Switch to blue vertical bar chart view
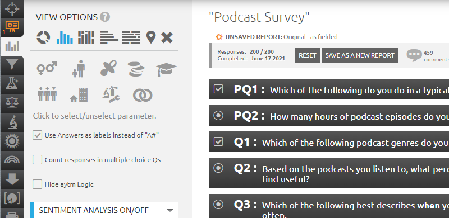Image resolution: width=449 pixels, height=218 pixels. pos(65,37)
